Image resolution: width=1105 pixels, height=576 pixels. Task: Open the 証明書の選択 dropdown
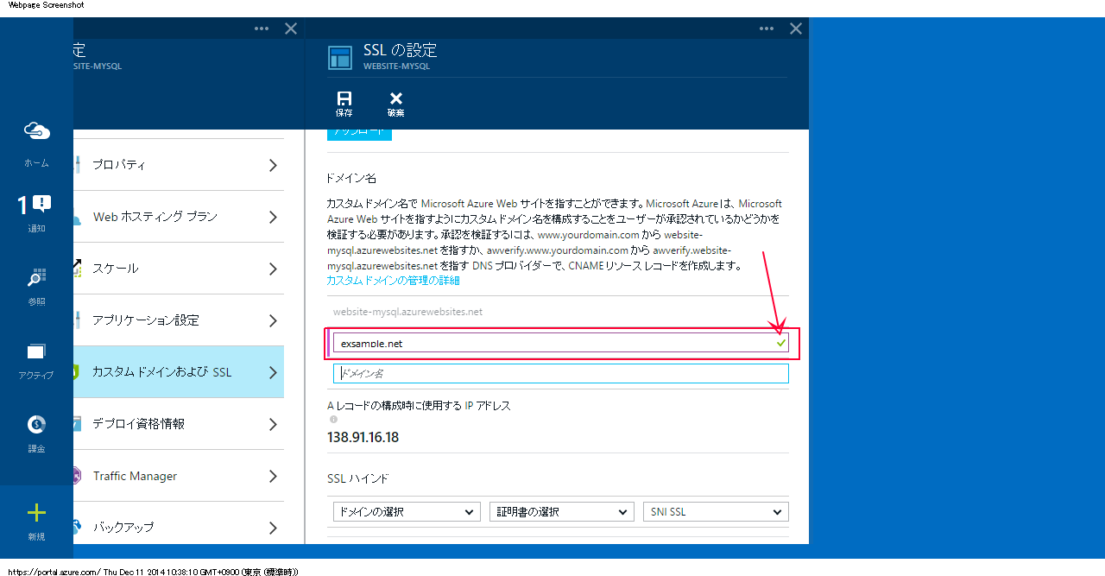coord(561,512)
